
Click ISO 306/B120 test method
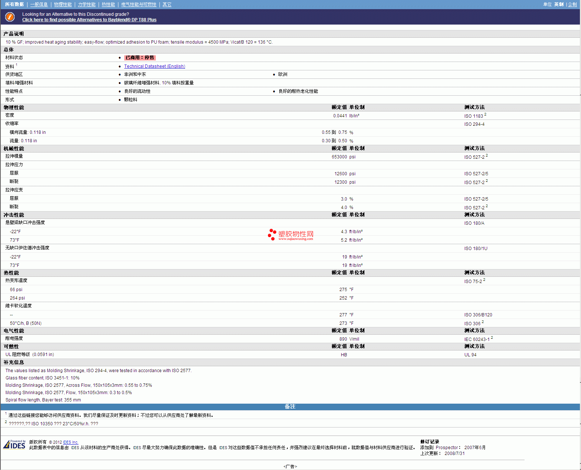pyautogui.click(x=478, y=315)
